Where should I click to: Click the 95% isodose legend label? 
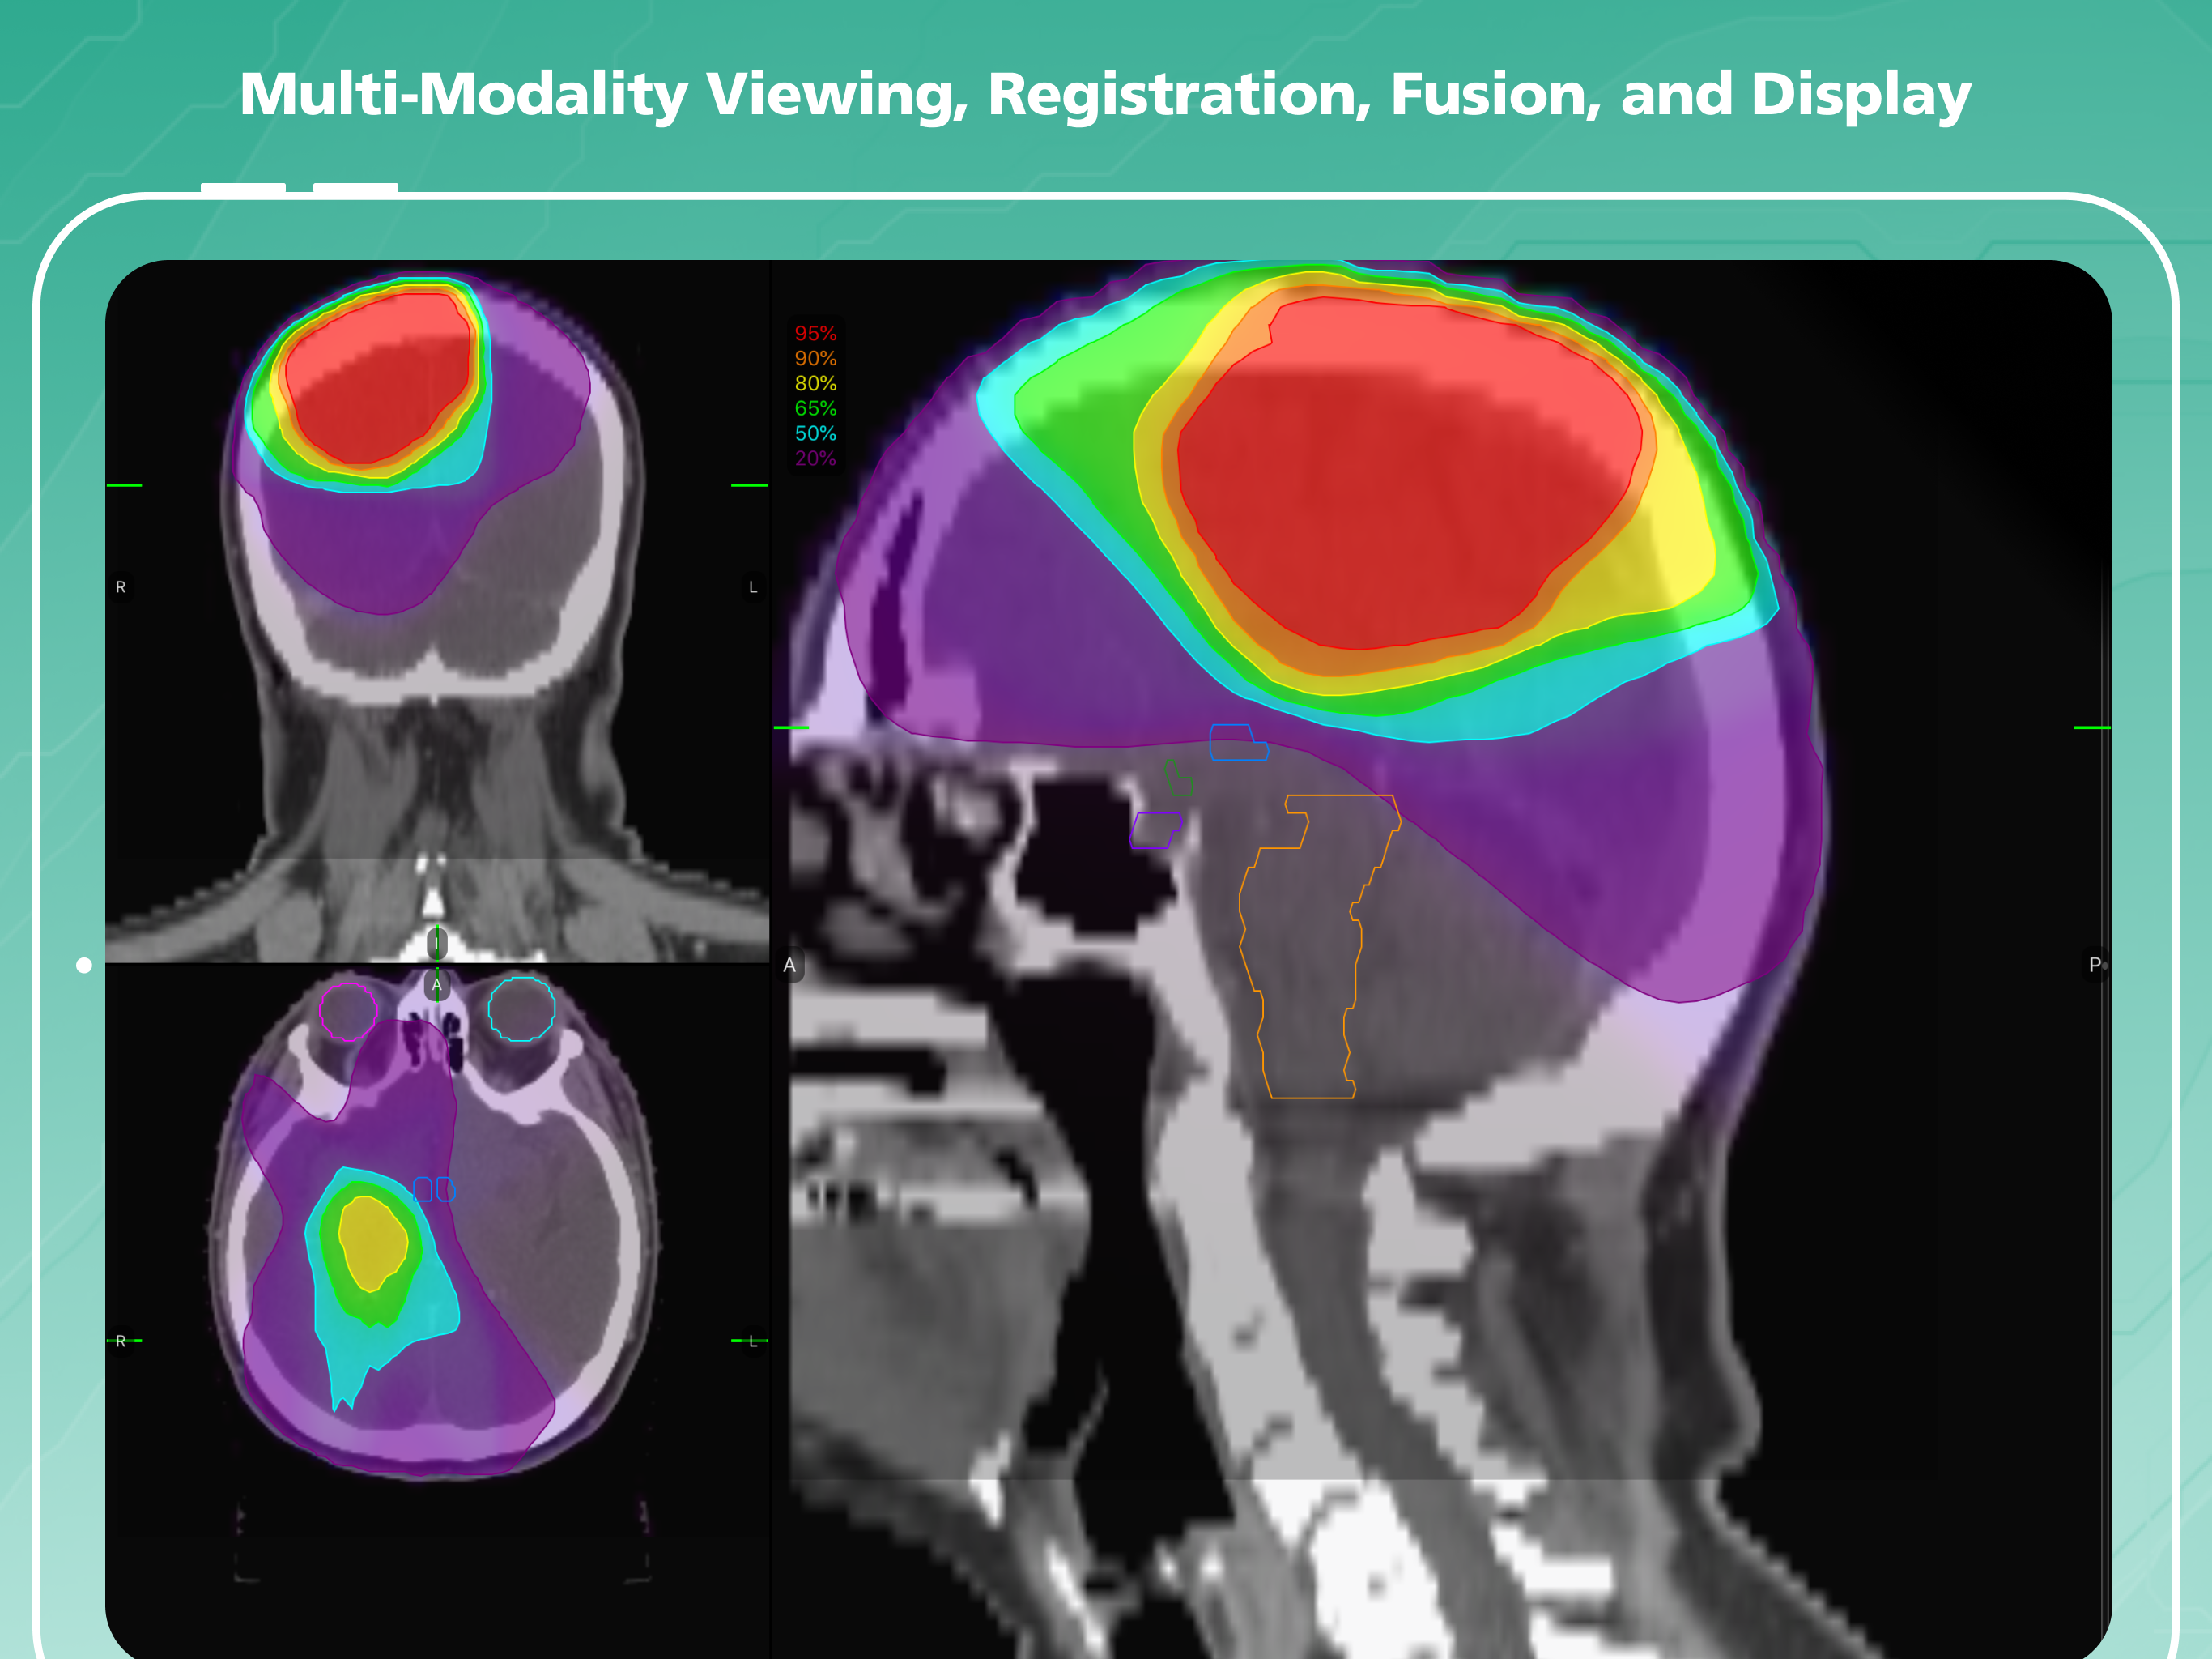coord(815,333)
